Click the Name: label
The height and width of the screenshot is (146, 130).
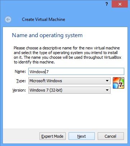point(20,71)
